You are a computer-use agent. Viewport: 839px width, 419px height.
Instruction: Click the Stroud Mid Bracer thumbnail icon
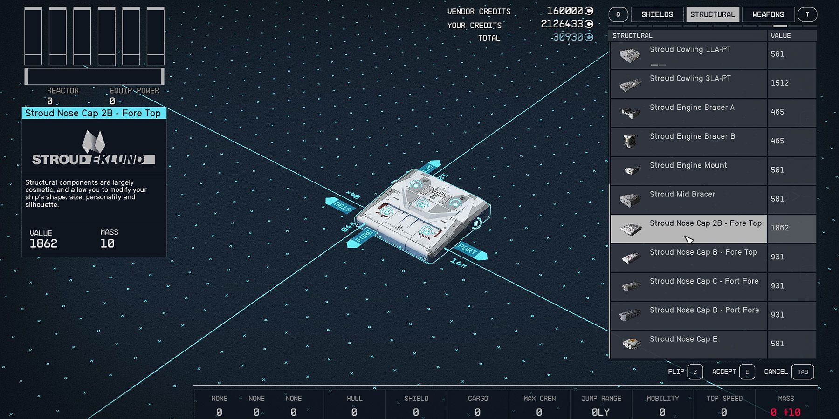point(630,199)
